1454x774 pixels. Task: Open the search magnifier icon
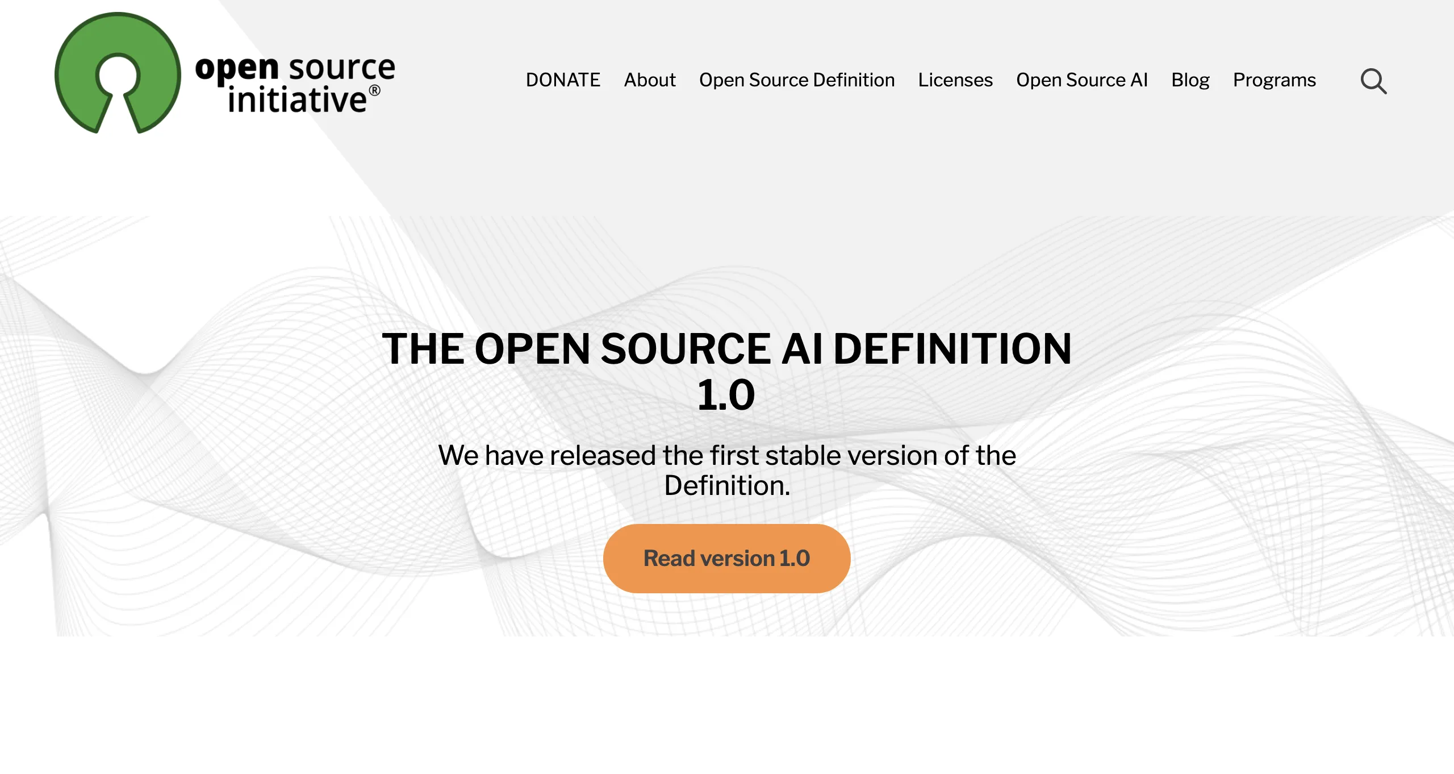pyautogui.click(x=1373, y=81)
